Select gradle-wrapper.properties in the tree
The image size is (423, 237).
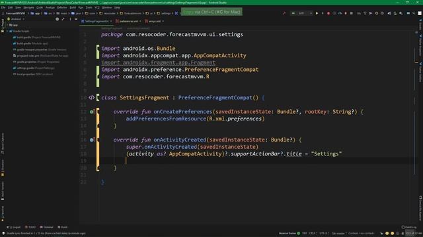[40, 50]
